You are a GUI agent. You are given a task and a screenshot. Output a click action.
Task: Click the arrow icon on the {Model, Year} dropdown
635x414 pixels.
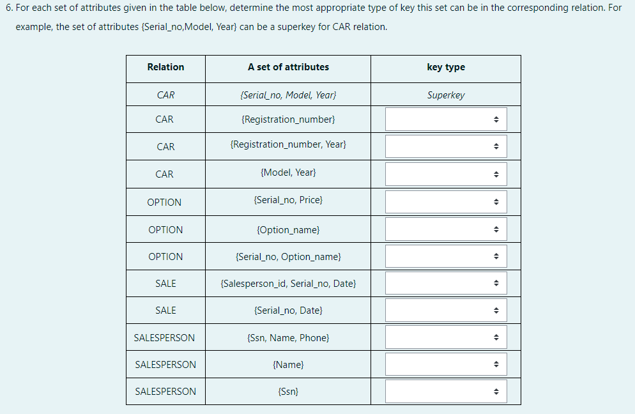(x=497, y=174)
